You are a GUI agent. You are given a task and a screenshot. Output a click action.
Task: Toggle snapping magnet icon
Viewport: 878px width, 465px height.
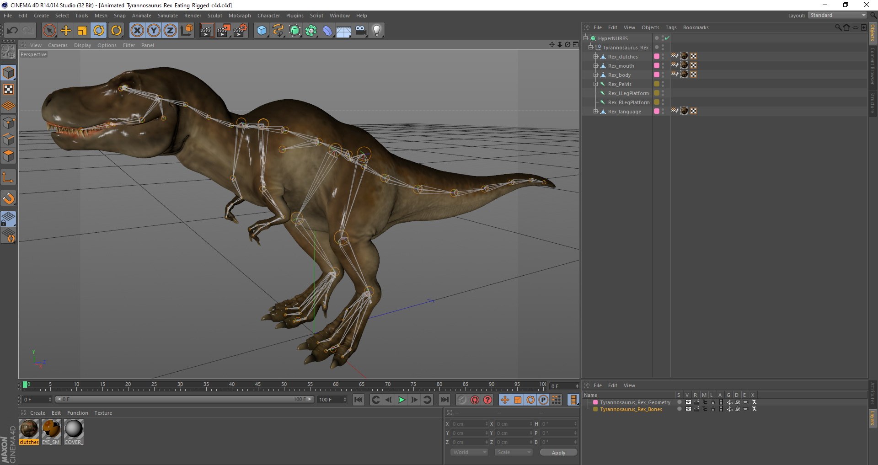point(8,198)
